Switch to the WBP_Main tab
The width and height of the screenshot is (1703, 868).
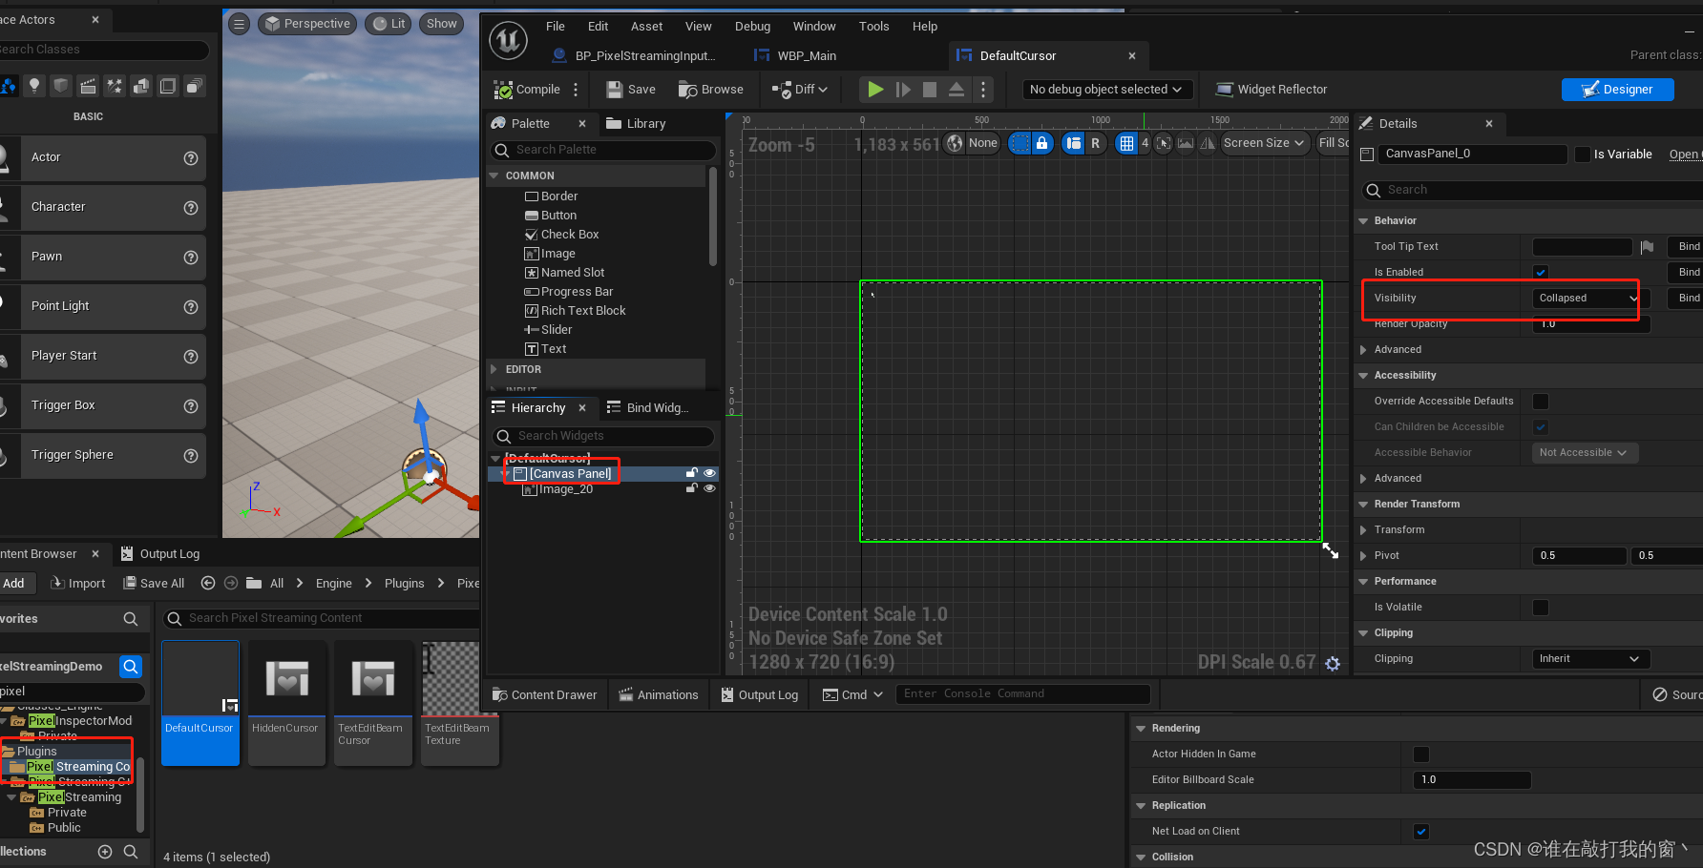[x=806, y=56]
